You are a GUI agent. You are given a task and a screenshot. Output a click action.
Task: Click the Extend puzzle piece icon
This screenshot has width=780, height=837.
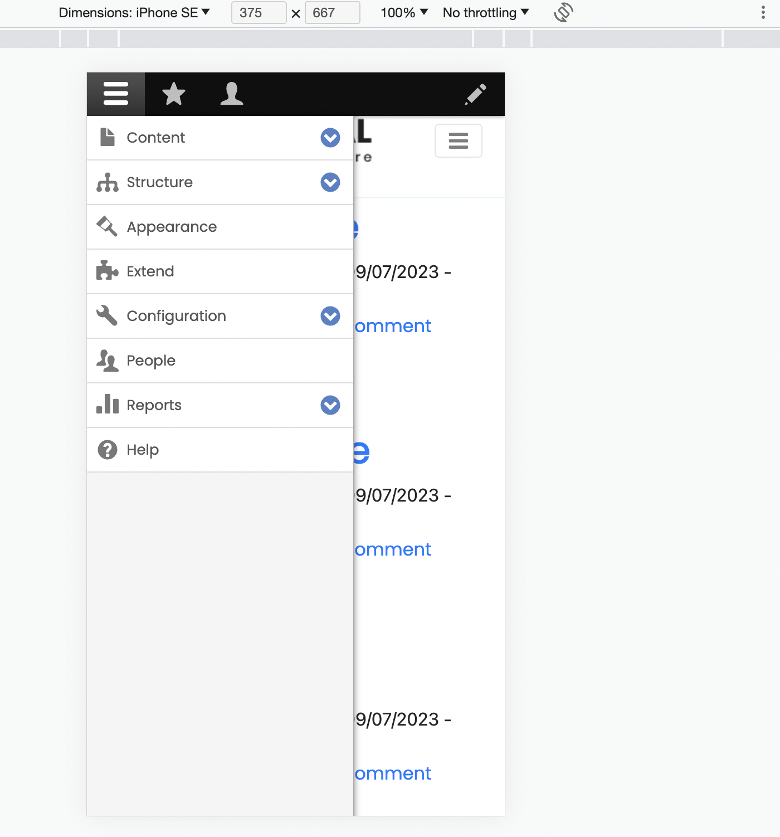pos(107,271)
